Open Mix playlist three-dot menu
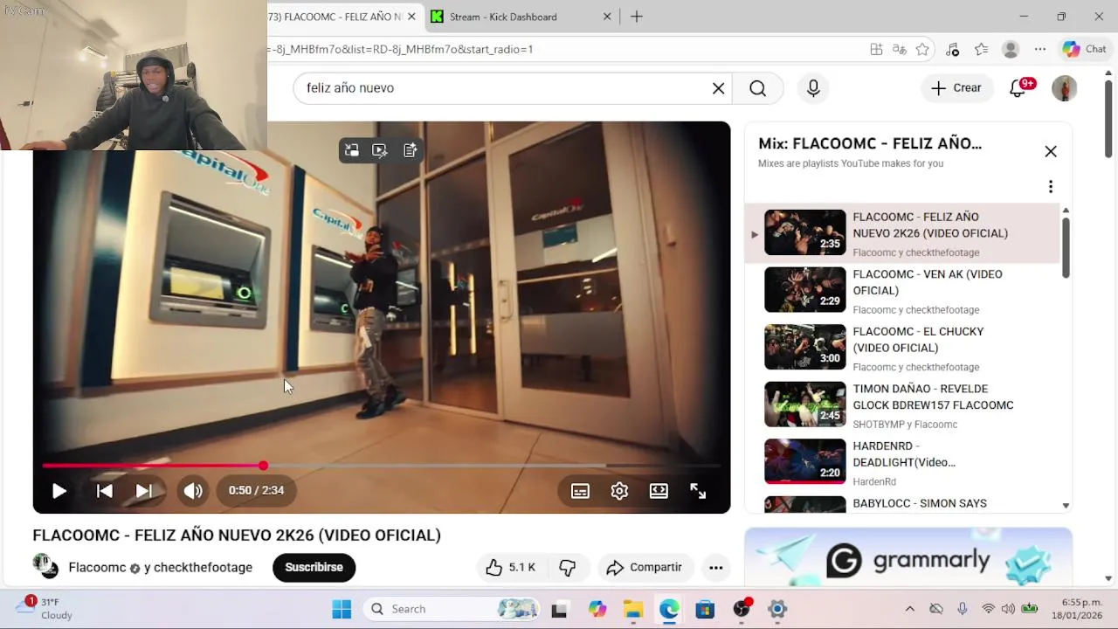The image size is (1118, 629). click(1051, 186)
